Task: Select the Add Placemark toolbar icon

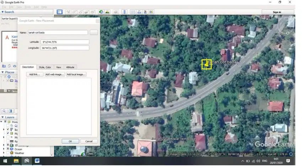Action: 68,12
